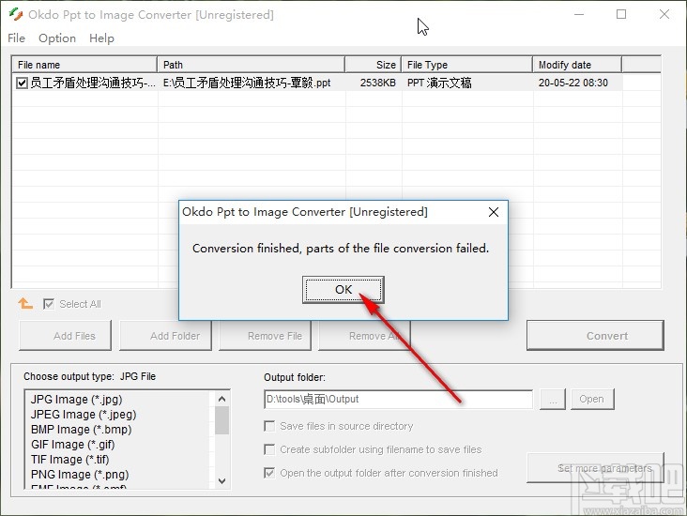Click Set more parameters button
Viewport: 687px width, 516px height.
(x=595, y=468)
